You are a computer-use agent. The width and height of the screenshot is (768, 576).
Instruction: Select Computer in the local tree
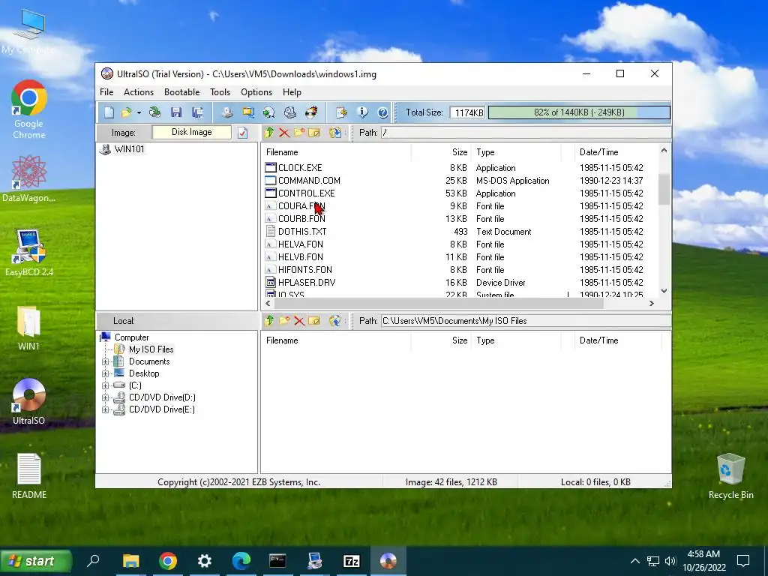point(131,337)
